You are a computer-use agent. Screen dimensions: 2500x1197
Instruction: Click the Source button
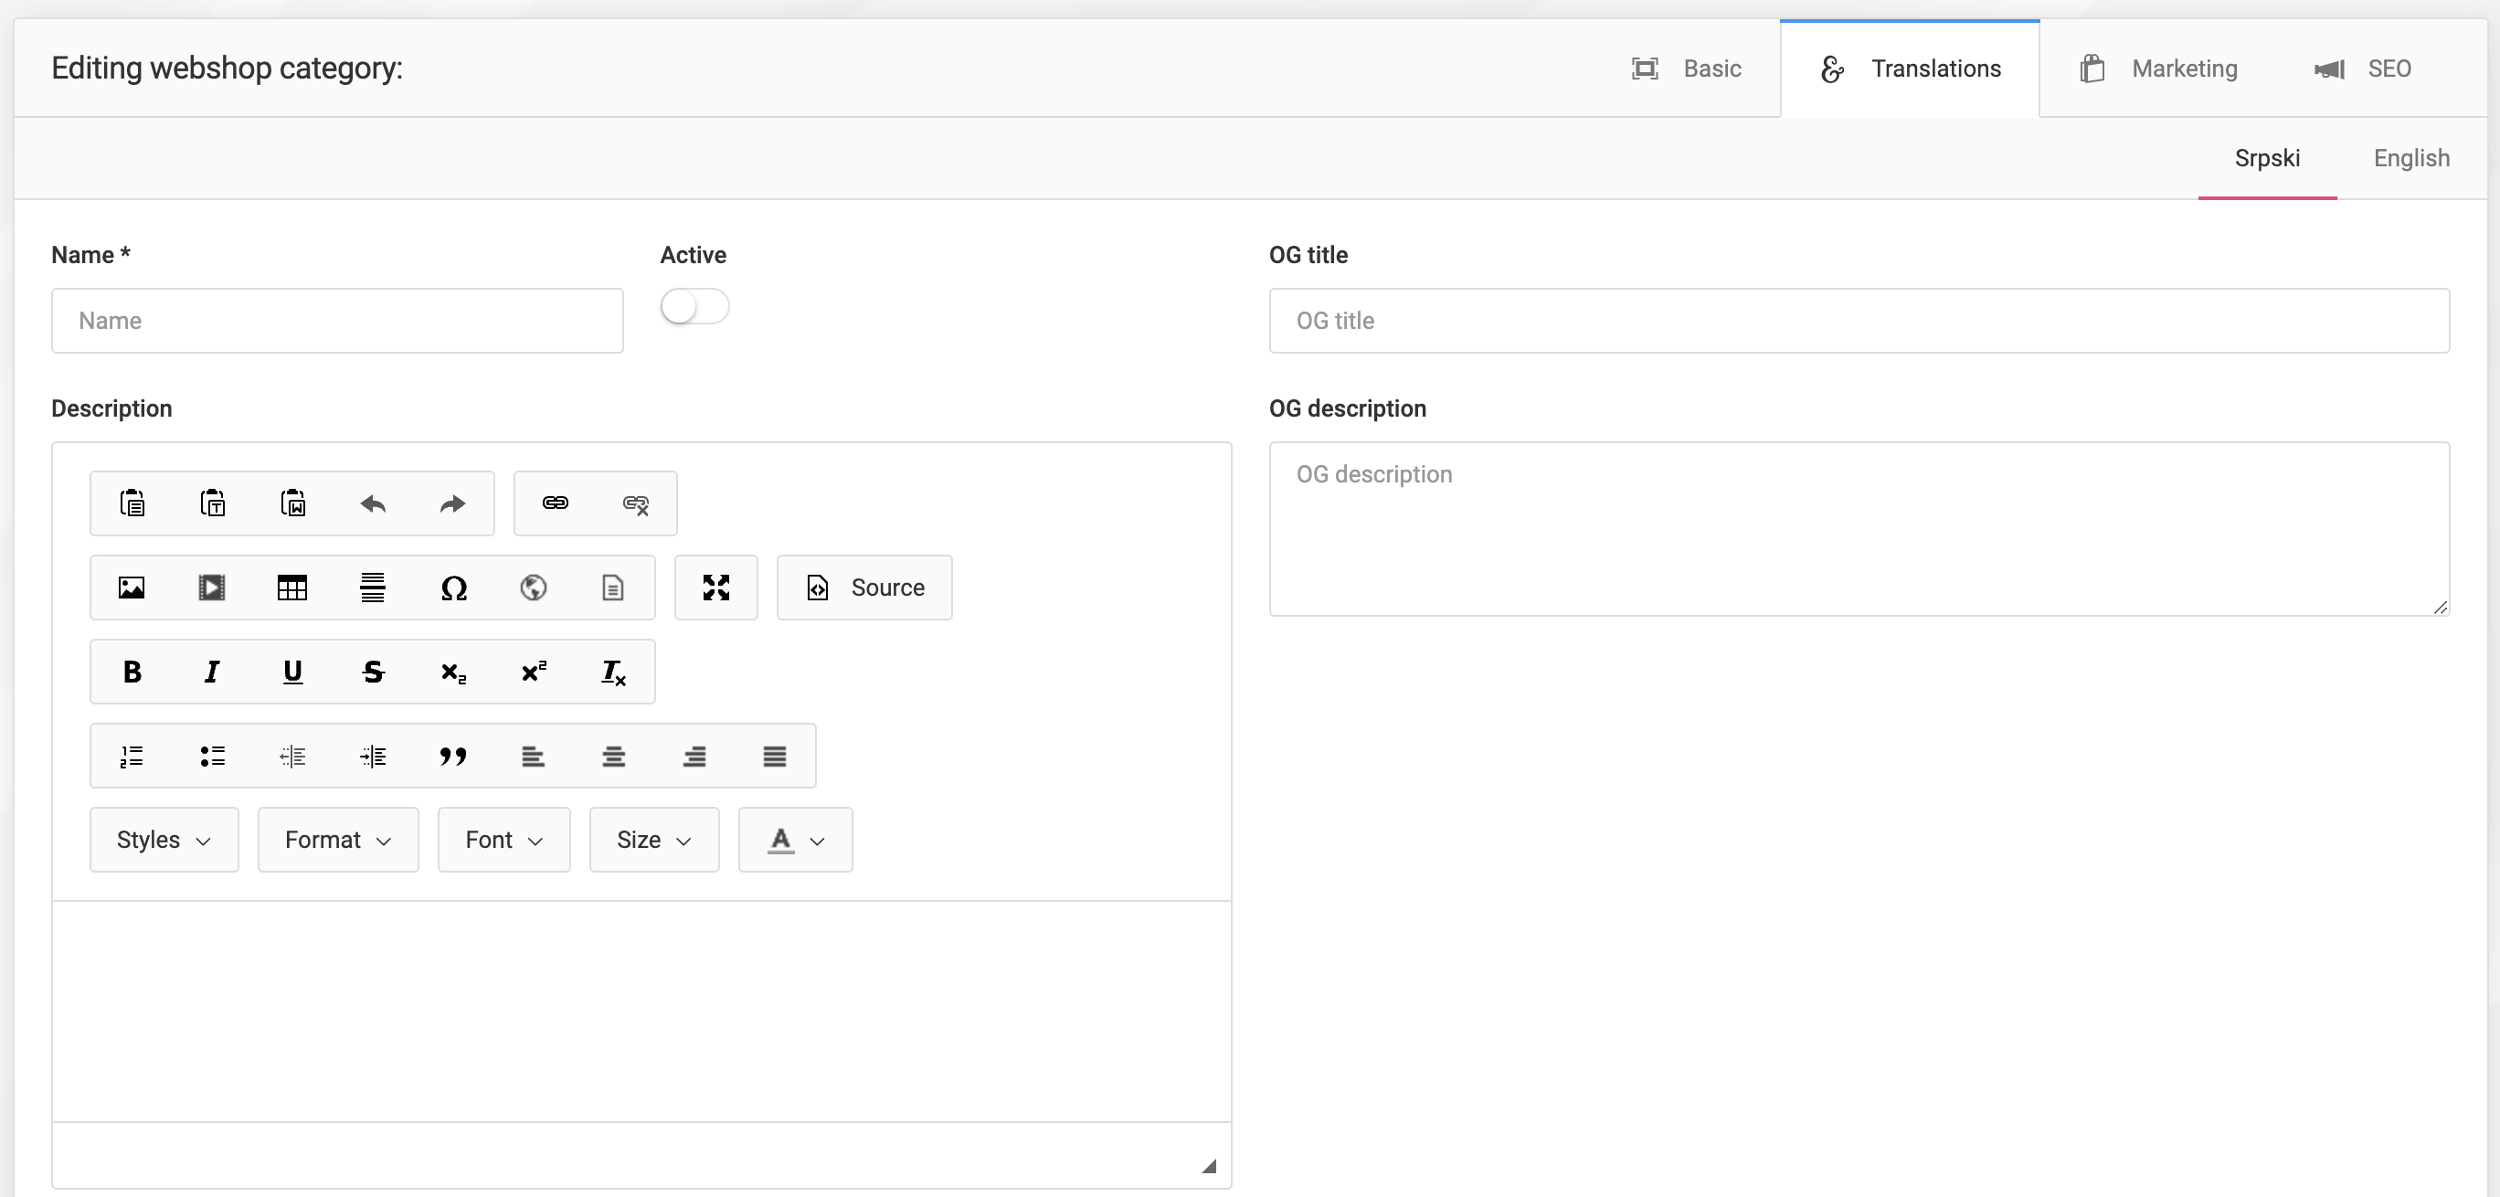(x=864, y=588)
